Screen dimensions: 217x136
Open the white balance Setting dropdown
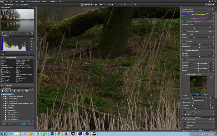click(199, 9)
